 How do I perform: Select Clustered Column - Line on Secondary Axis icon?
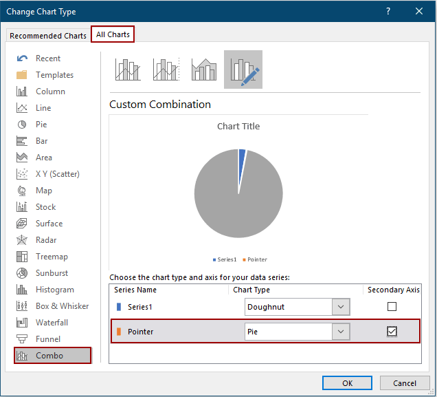[x=166, y=69]
